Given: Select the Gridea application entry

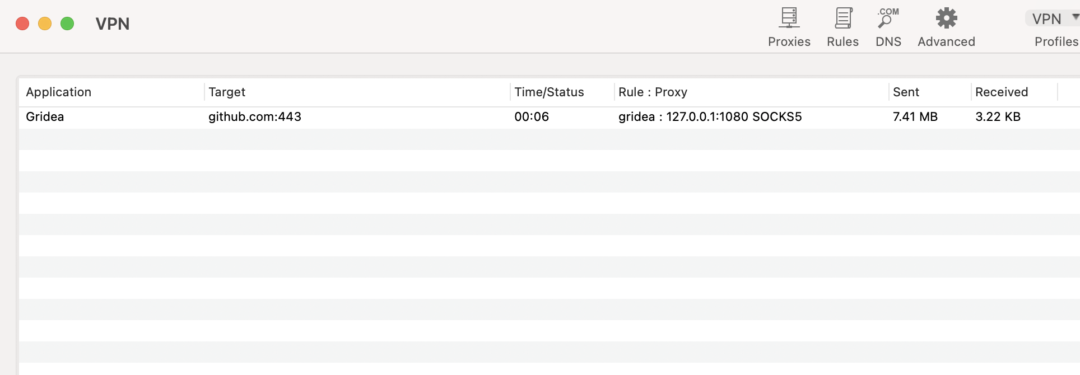Looking at the screenshot, I should pyautogui.click(x=45, y=117).
